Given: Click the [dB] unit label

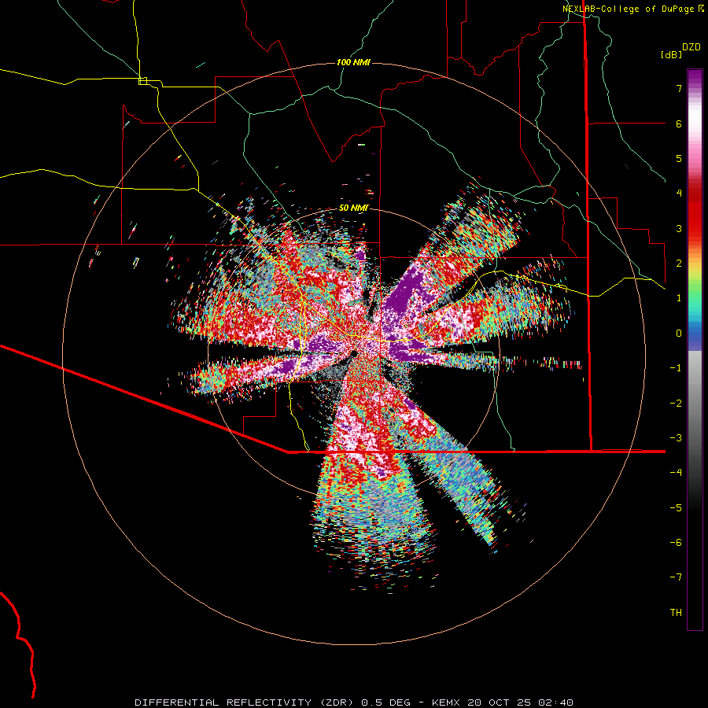Looking at the screenshot, I should pos(671,54).
